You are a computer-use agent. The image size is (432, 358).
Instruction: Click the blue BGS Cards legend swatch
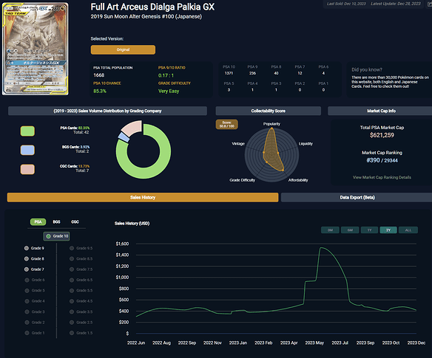tap(27, 150)
